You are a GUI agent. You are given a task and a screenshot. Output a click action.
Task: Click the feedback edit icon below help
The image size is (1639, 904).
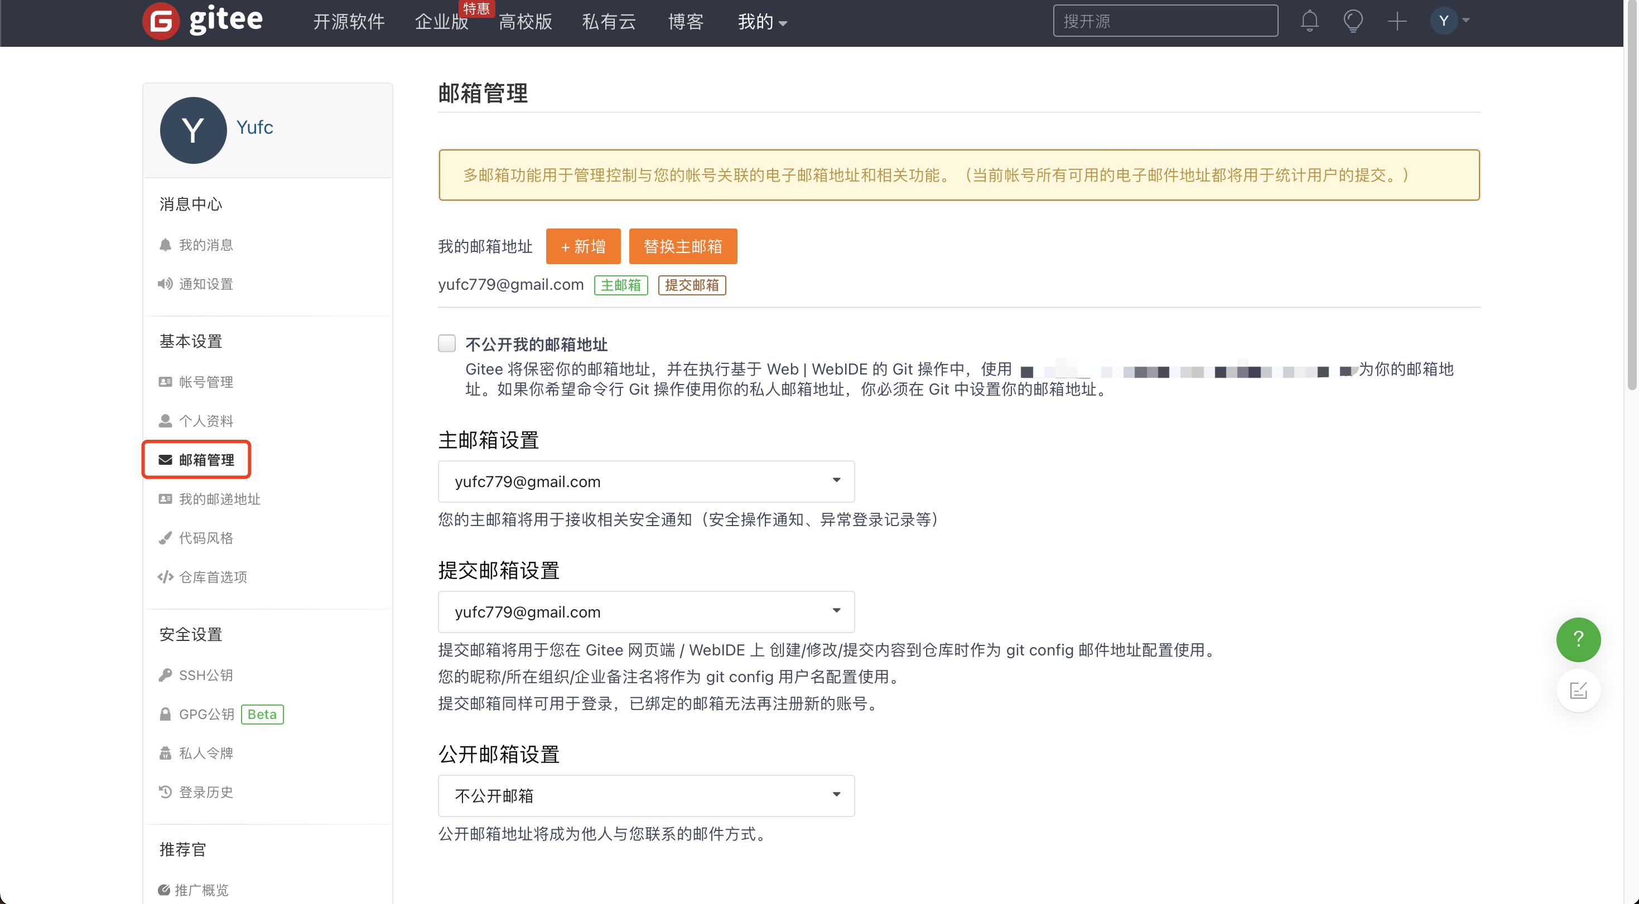click(x=1578, y=691)
